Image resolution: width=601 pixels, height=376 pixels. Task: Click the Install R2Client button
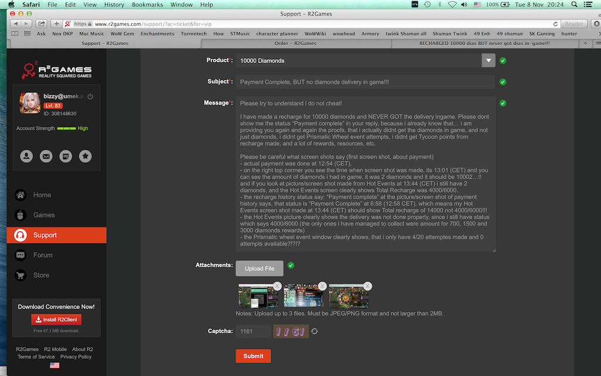click(x=56, y=320)
